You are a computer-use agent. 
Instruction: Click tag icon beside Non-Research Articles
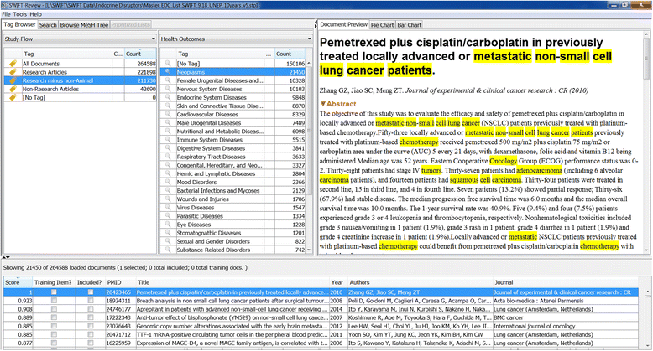12,89
